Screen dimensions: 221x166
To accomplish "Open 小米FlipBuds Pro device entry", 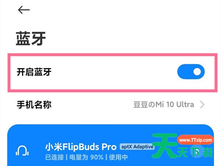I will [81, 147].
